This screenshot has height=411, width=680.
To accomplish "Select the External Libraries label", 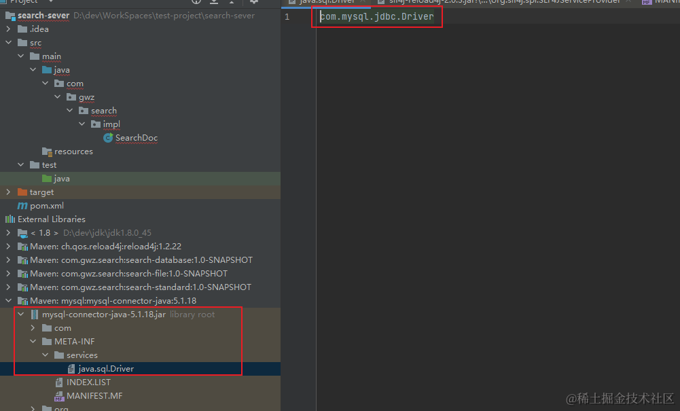I will (x=52, y=219).
